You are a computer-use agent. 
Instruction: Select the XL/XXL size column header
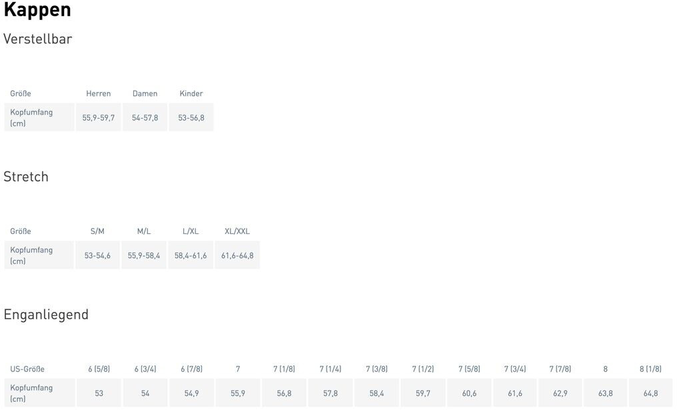tap(237, 231)
